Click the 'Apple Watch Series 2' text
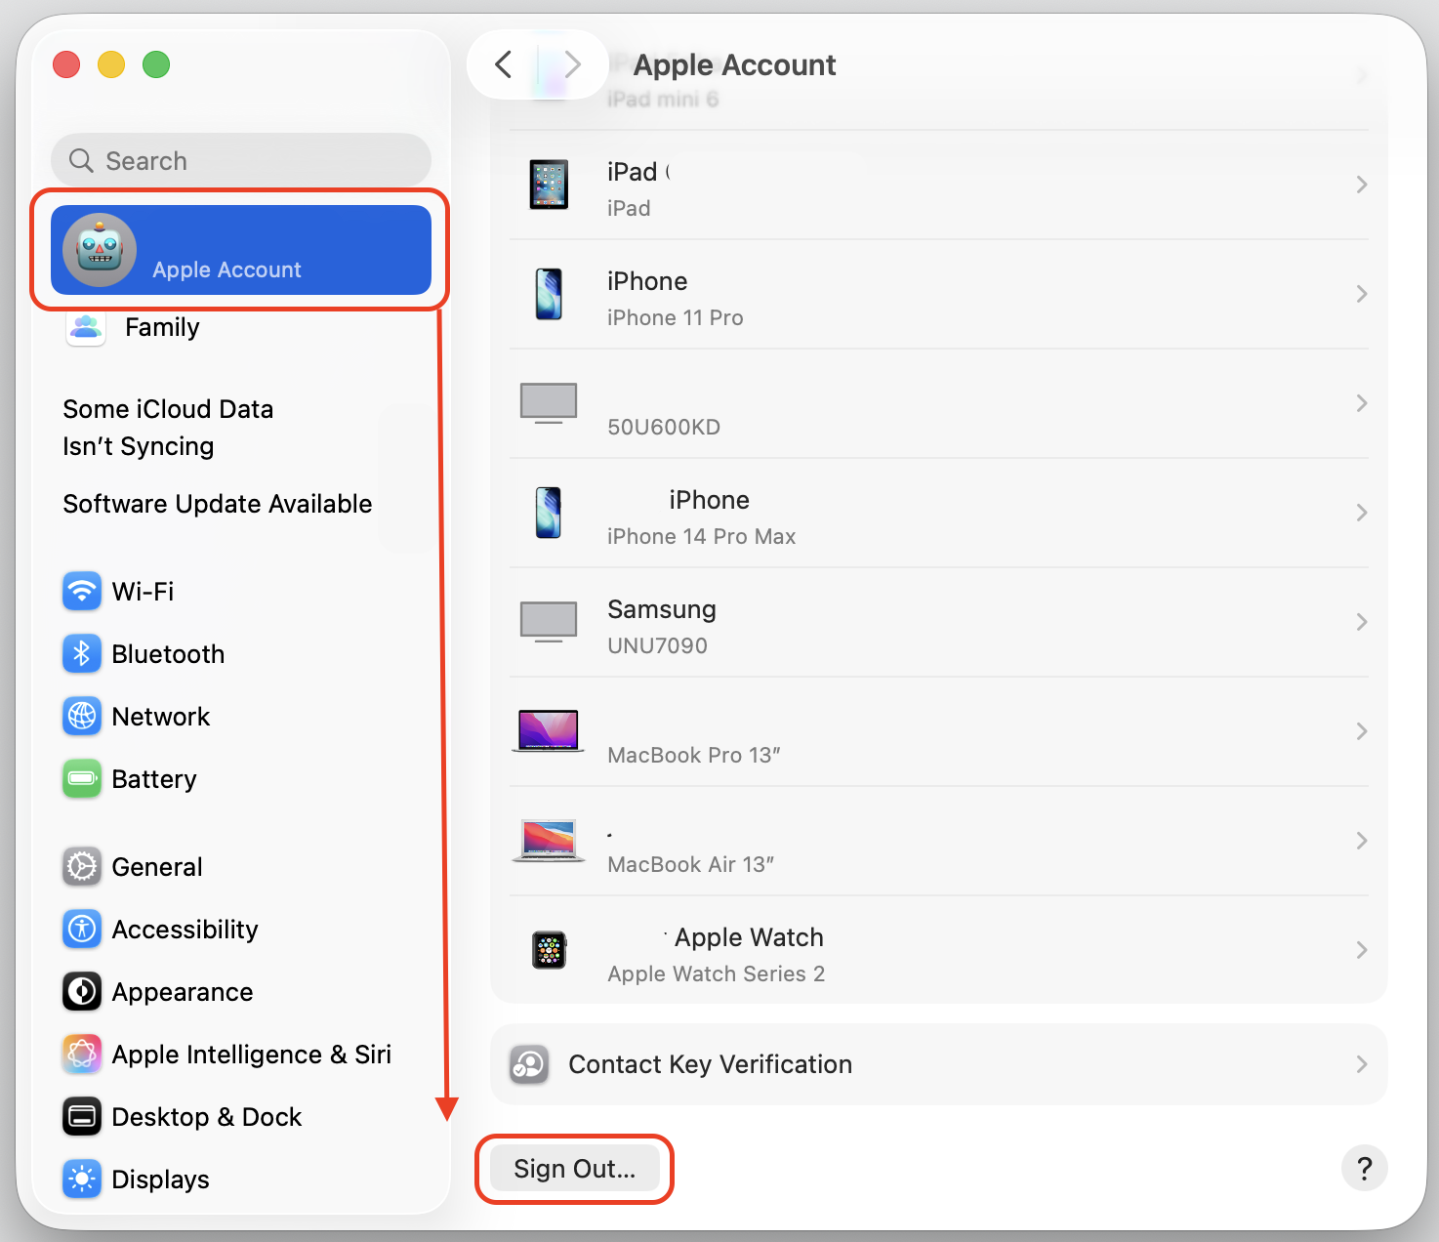Viewport: 1439px width, 1242px height. (717, 973)
